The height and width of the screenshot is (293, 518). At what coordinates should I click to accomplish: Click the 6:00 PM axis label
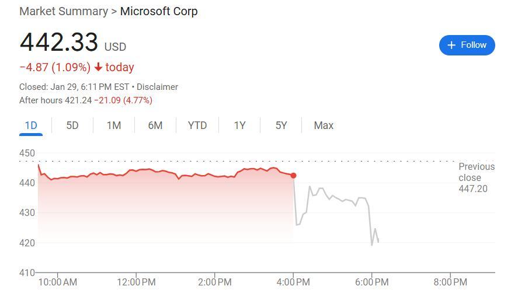click(x=371, y=282)
